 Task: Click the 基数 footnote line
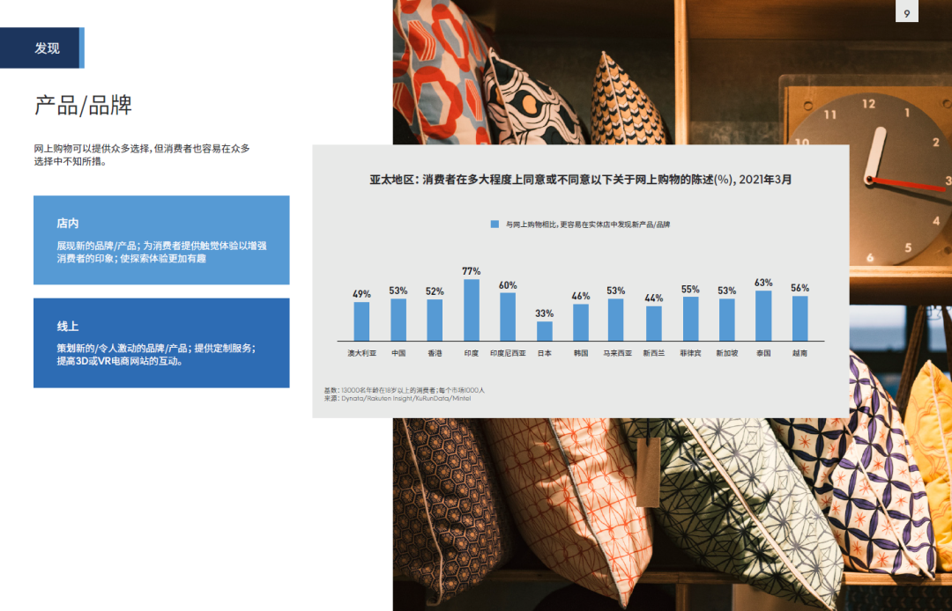click(x=405, y=390)
